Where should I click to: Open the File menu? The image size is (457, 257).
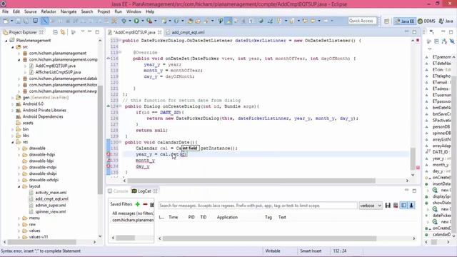tap(5, 11)
